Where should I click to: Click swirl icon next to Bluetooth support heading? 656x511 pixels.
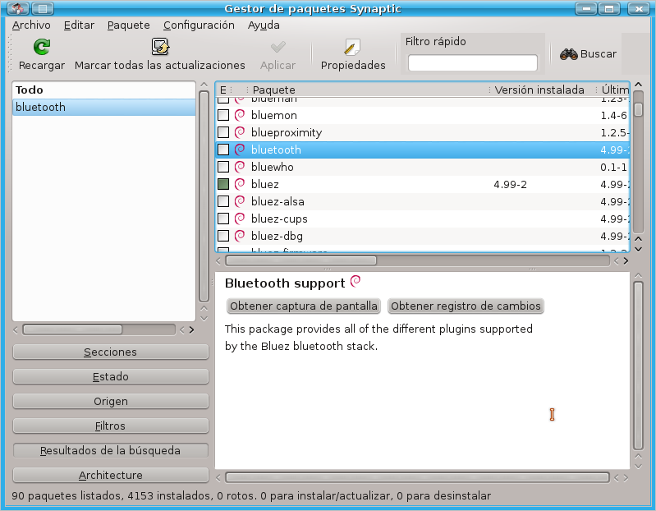click(x=356, y=281)
